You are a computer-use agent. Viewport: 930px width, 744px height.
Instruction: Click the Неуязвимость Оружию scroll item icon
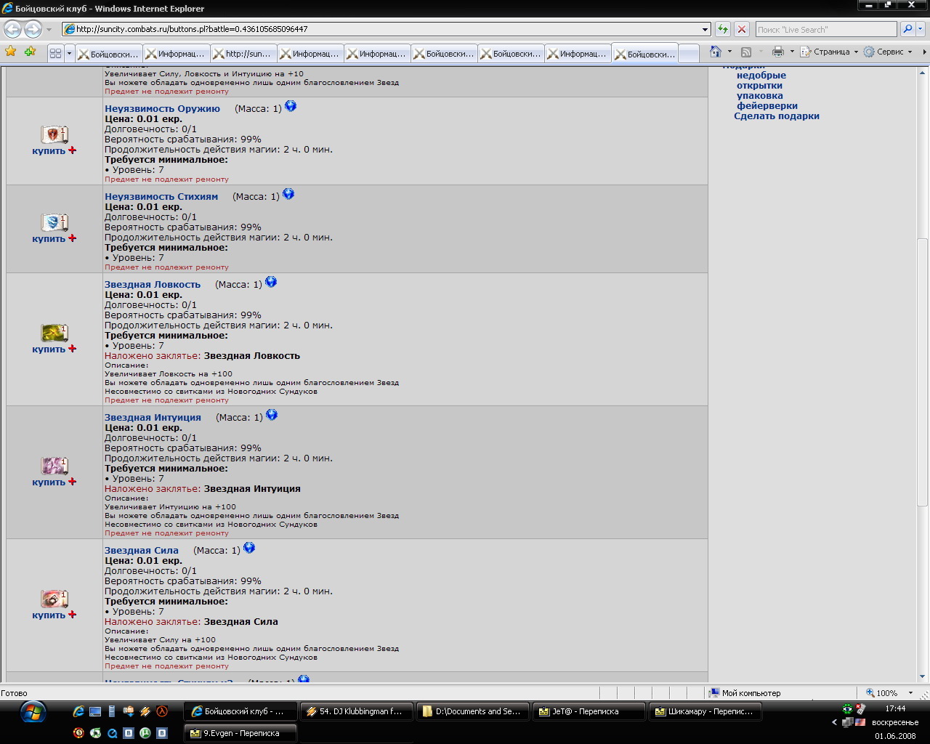tap(54, 134)
